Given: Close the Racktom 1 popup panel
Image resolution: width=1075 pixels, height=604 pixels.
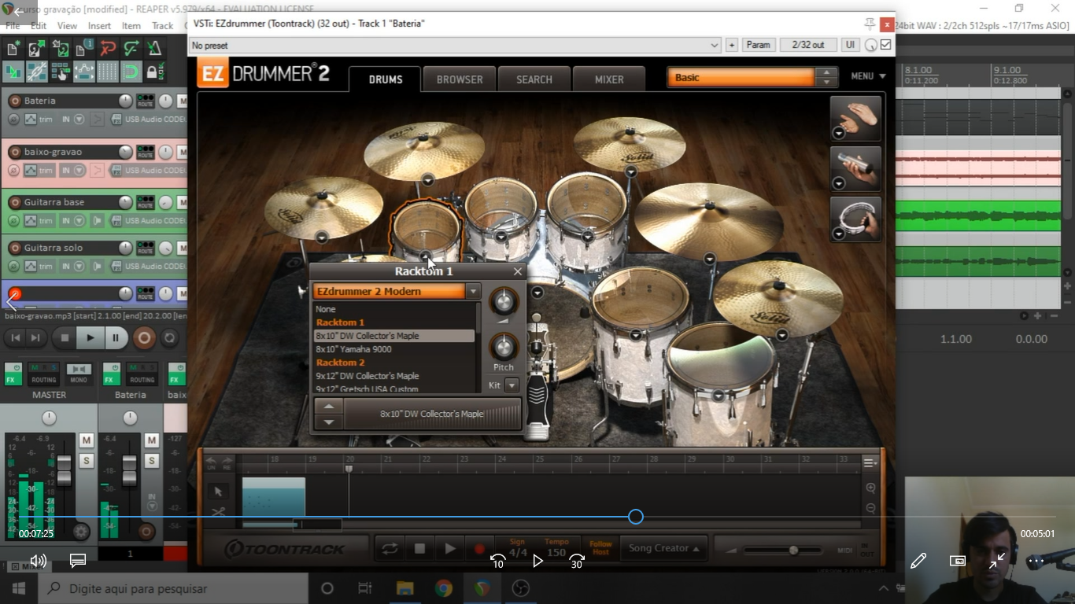Looking at the screenshot, I should coord(517,271).
